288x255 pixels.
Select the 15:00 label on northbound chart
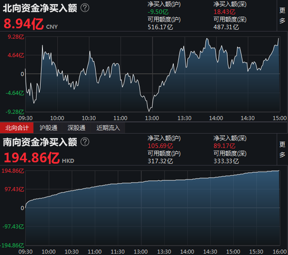[280, 118]
